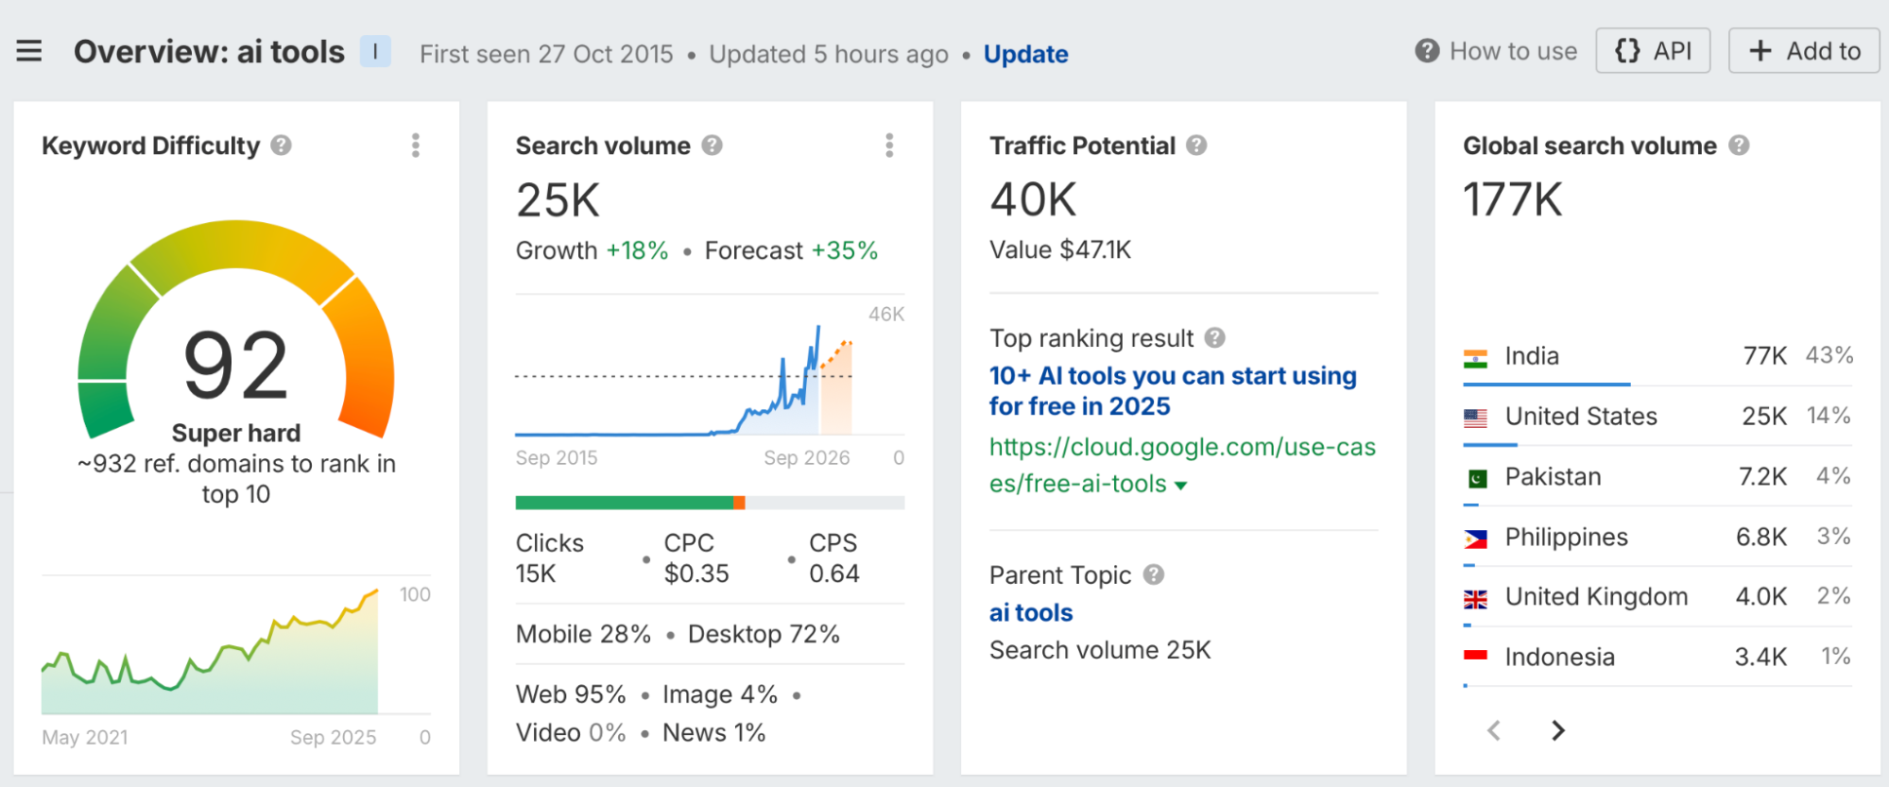Open the API button
1889x787 pixels.
pyautogui.click(x=1653, y=51)
